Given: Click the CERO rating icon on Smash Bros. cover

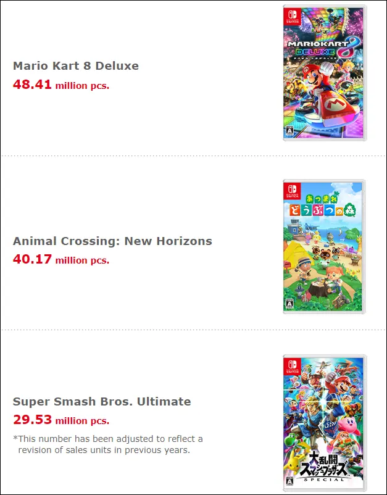Looking at the screenshot, I should [288, 480].
